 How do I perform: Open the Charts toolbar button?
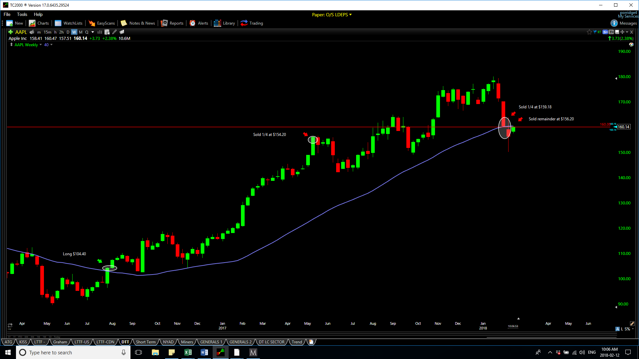click(x=39, y=23)
